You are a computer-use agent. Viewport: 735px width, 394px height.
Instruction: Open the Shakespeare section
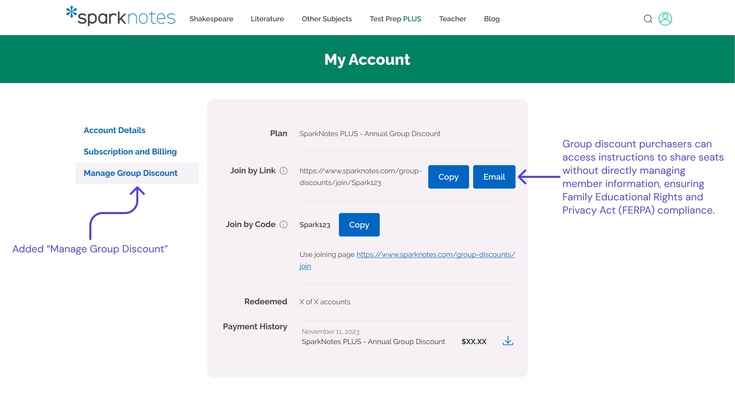click(x=211, y=19)
